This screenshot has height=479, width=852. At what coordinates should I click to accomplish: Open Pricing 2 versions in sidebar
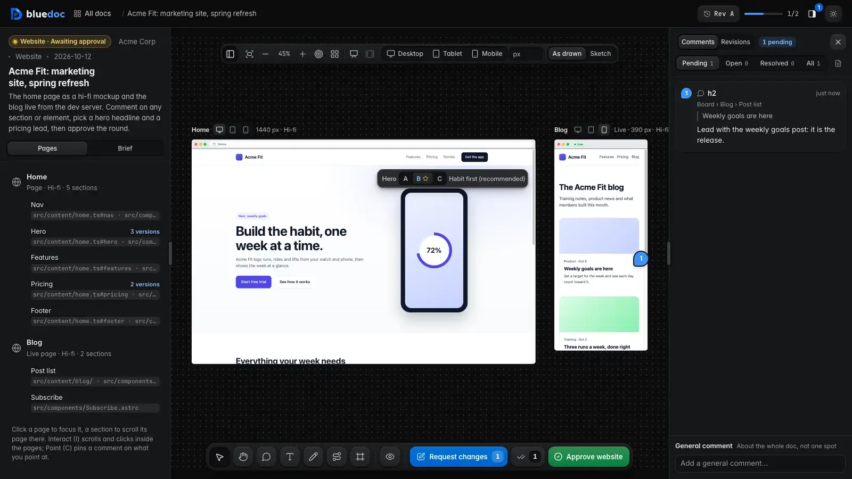click(145, 284)
